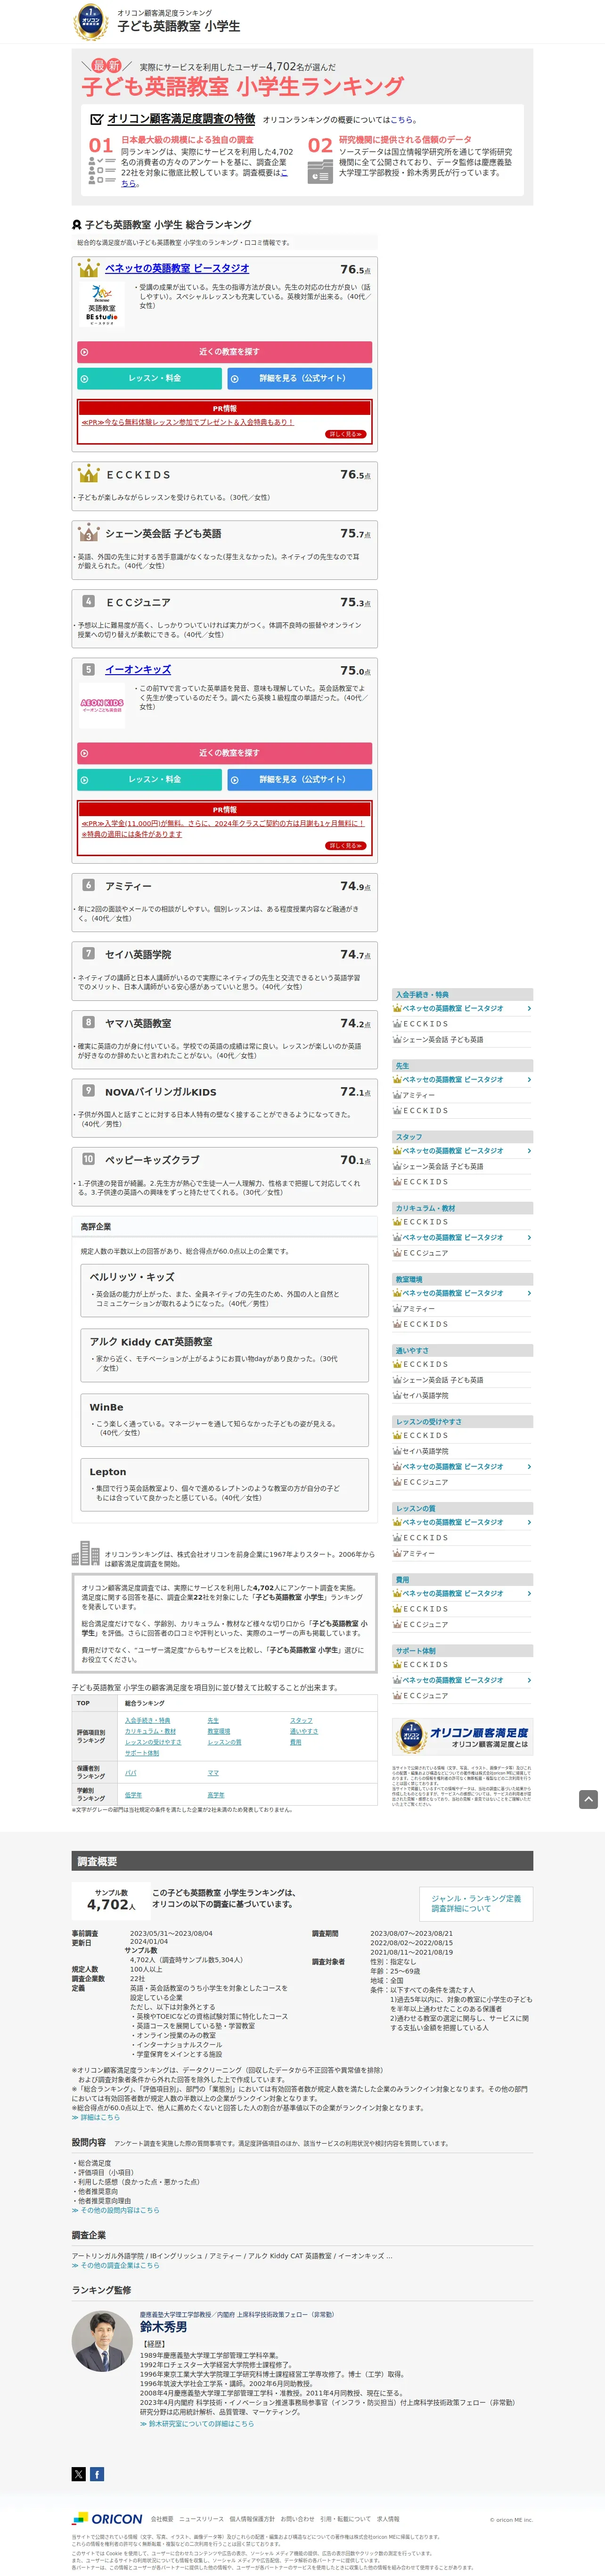Open the ベネッセの英語教室 ビースタジオ ranking title link
This screenshot has height=2576, width=605.
177,268
